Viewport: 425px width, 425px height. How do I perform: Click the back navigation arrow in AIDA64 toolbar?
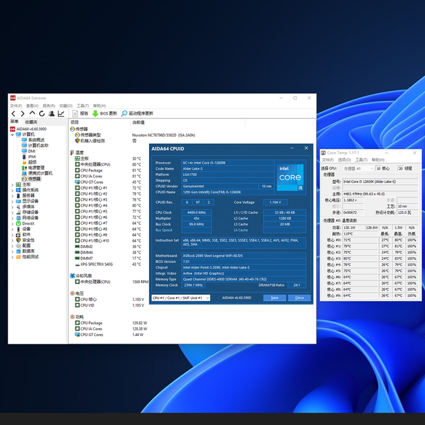(14, 113)
